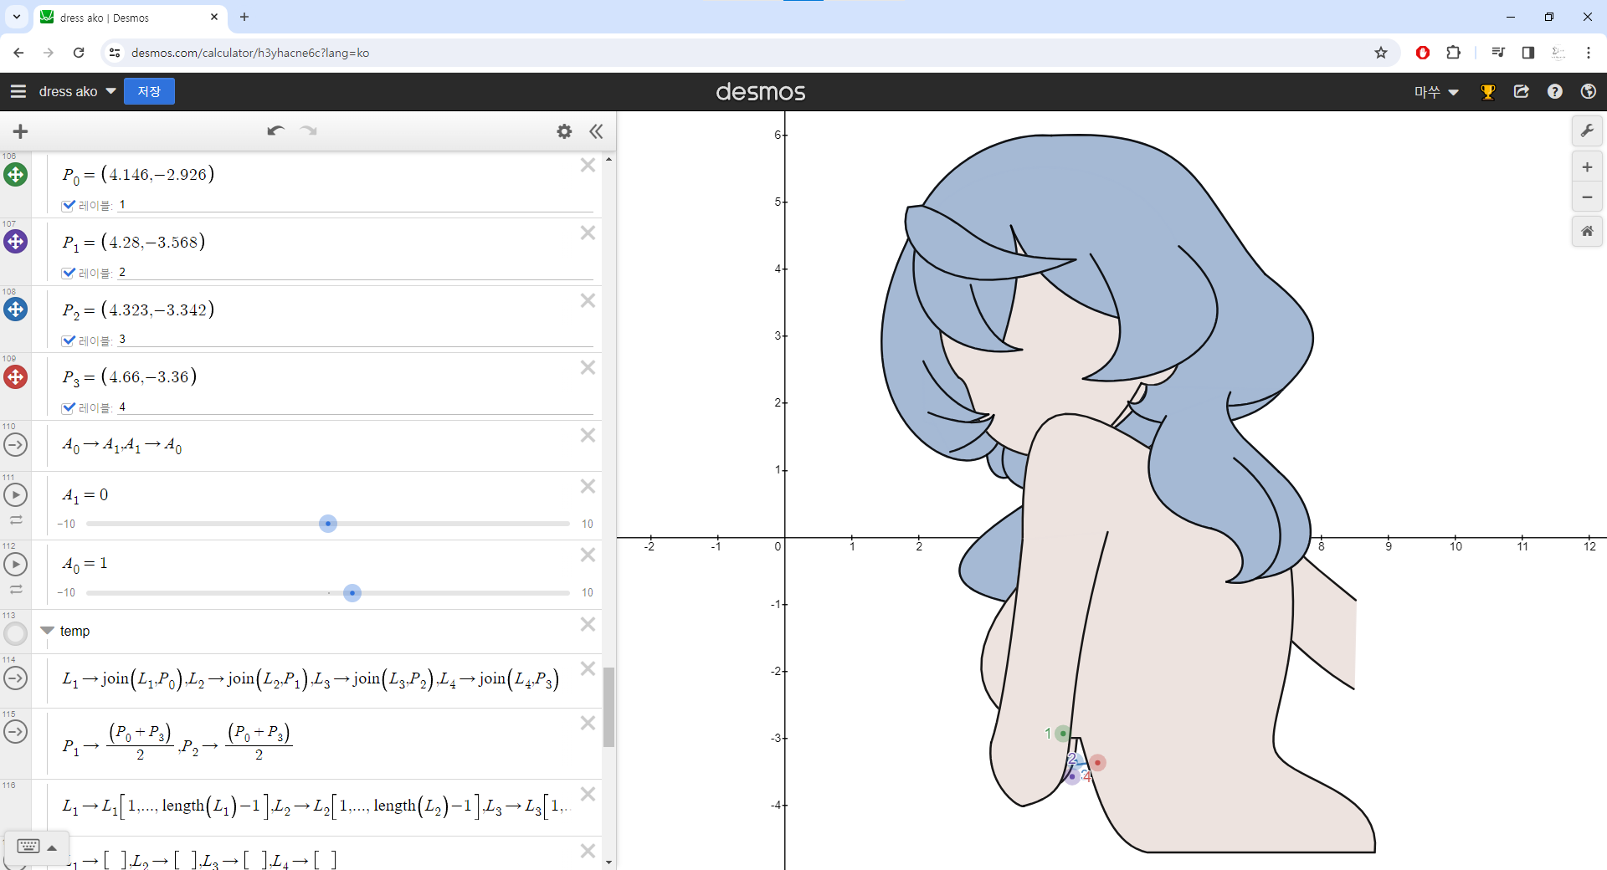1607x870 pixels.
Task: Select the red point labeled 4 on graph
Action: pyautogui.click(x=1097, y=763)
